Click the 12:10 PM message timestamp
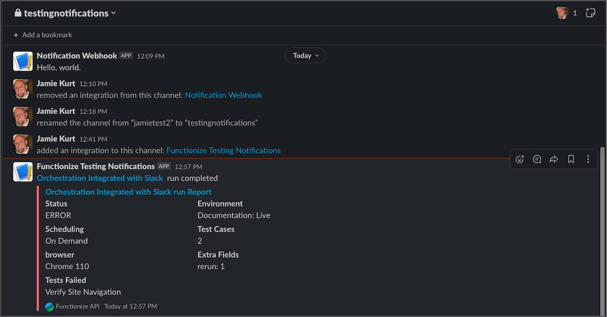Viewport: 607px width, 317px height. pos(94,84)
